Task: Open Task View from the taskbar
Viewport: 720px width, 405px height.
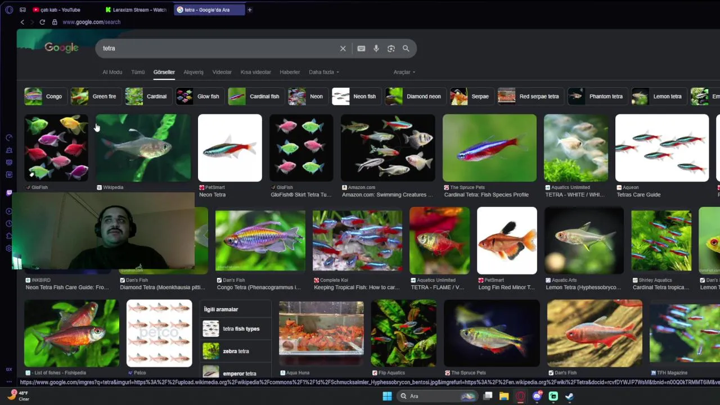Action: [488, 396]
